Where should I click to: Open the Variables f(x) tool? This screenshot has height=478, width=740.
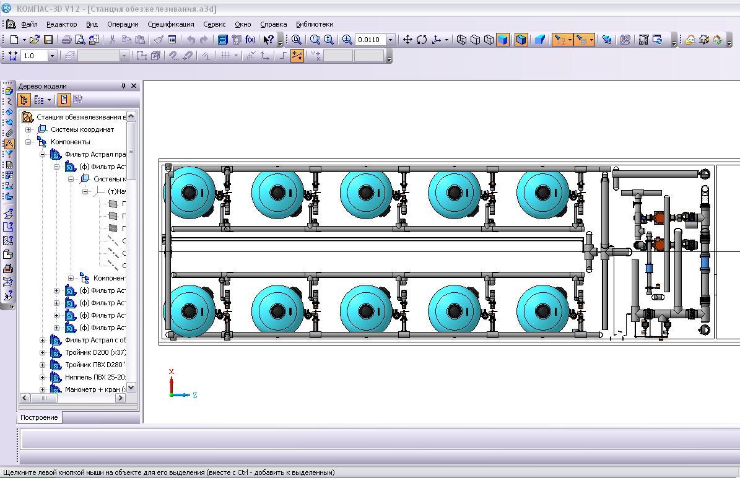click(x=250, y=40)
